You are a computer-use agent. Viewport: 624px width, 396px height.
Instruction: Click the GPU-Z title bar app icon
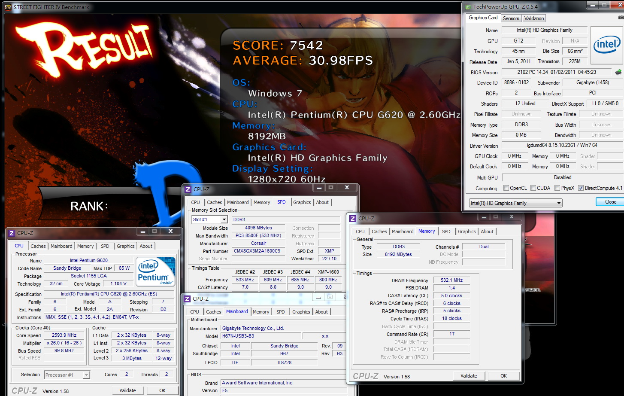468,6
